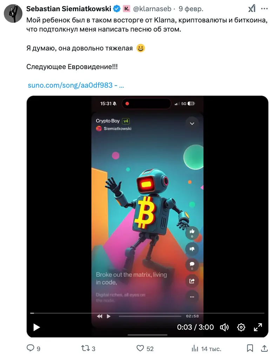275x357 pixels.
Task: Share the post via upload arrow icon
Action: coord(264,348)
